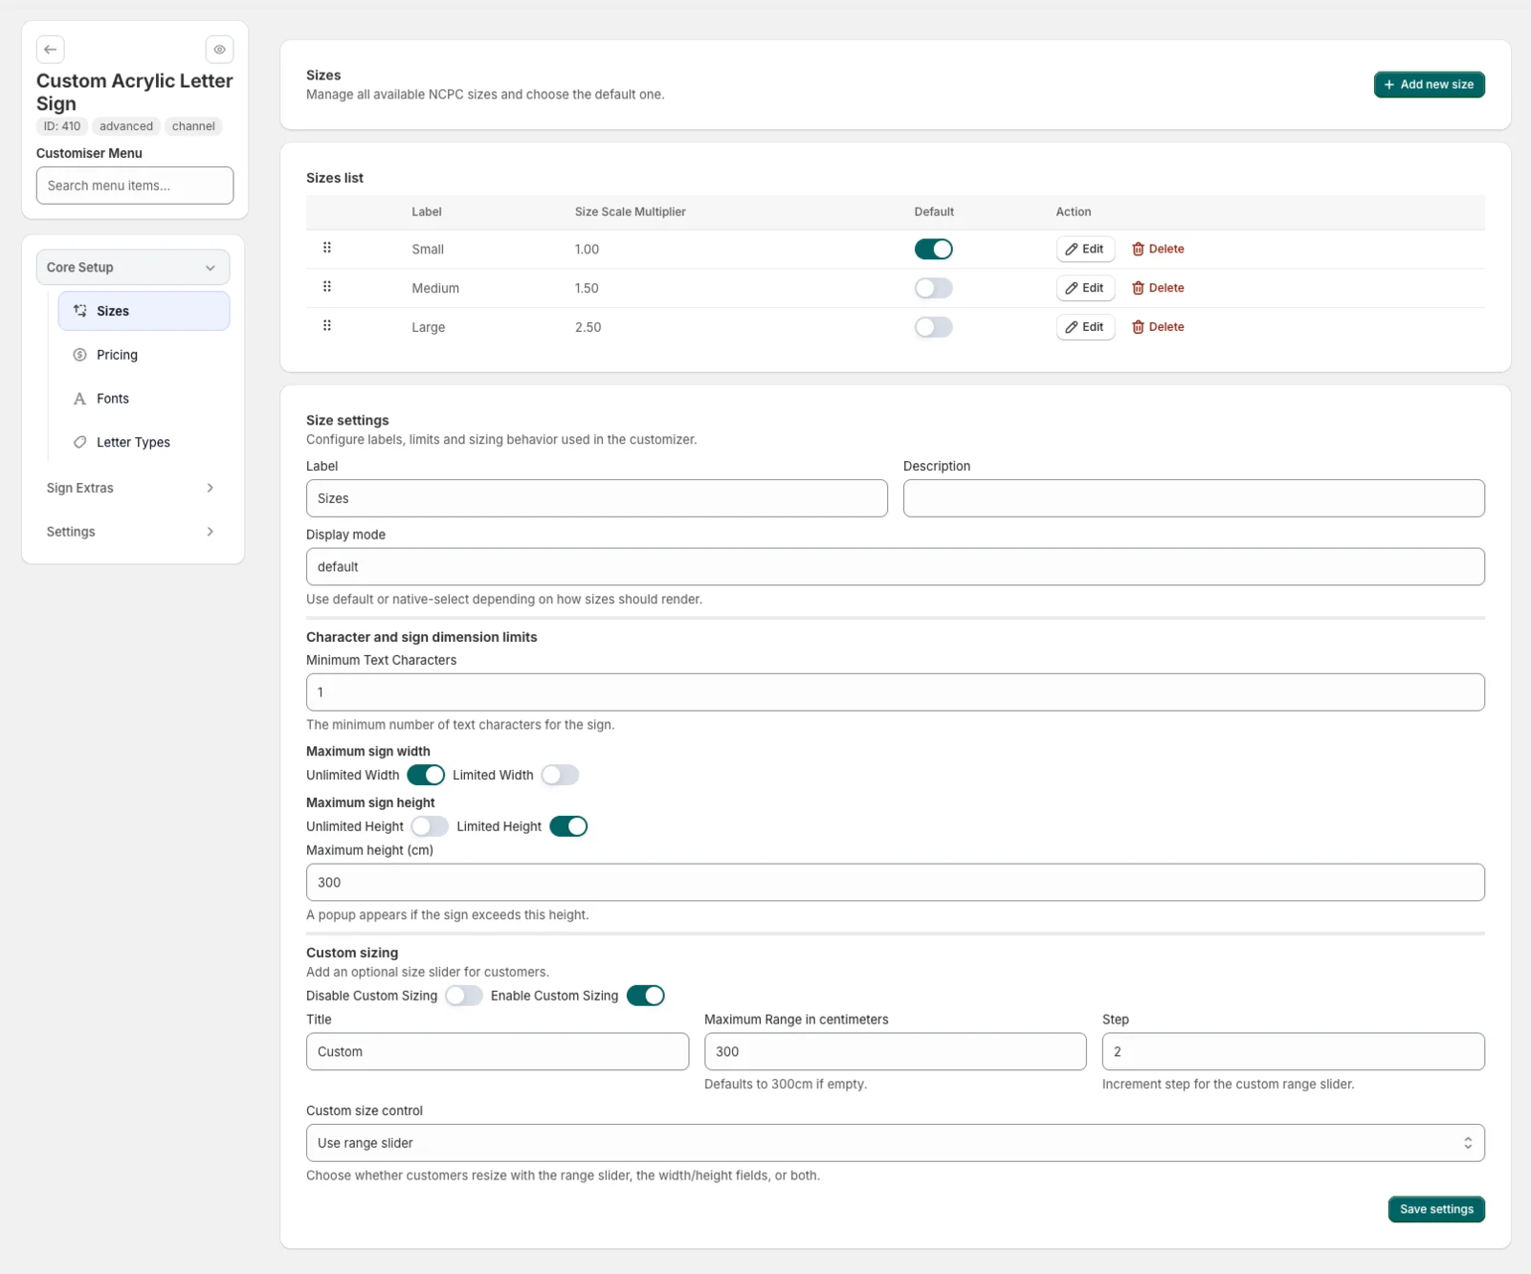Click into the Label input field
Screen dimensions: 1531x1274
pyautogui.click(x=597, y=498)
